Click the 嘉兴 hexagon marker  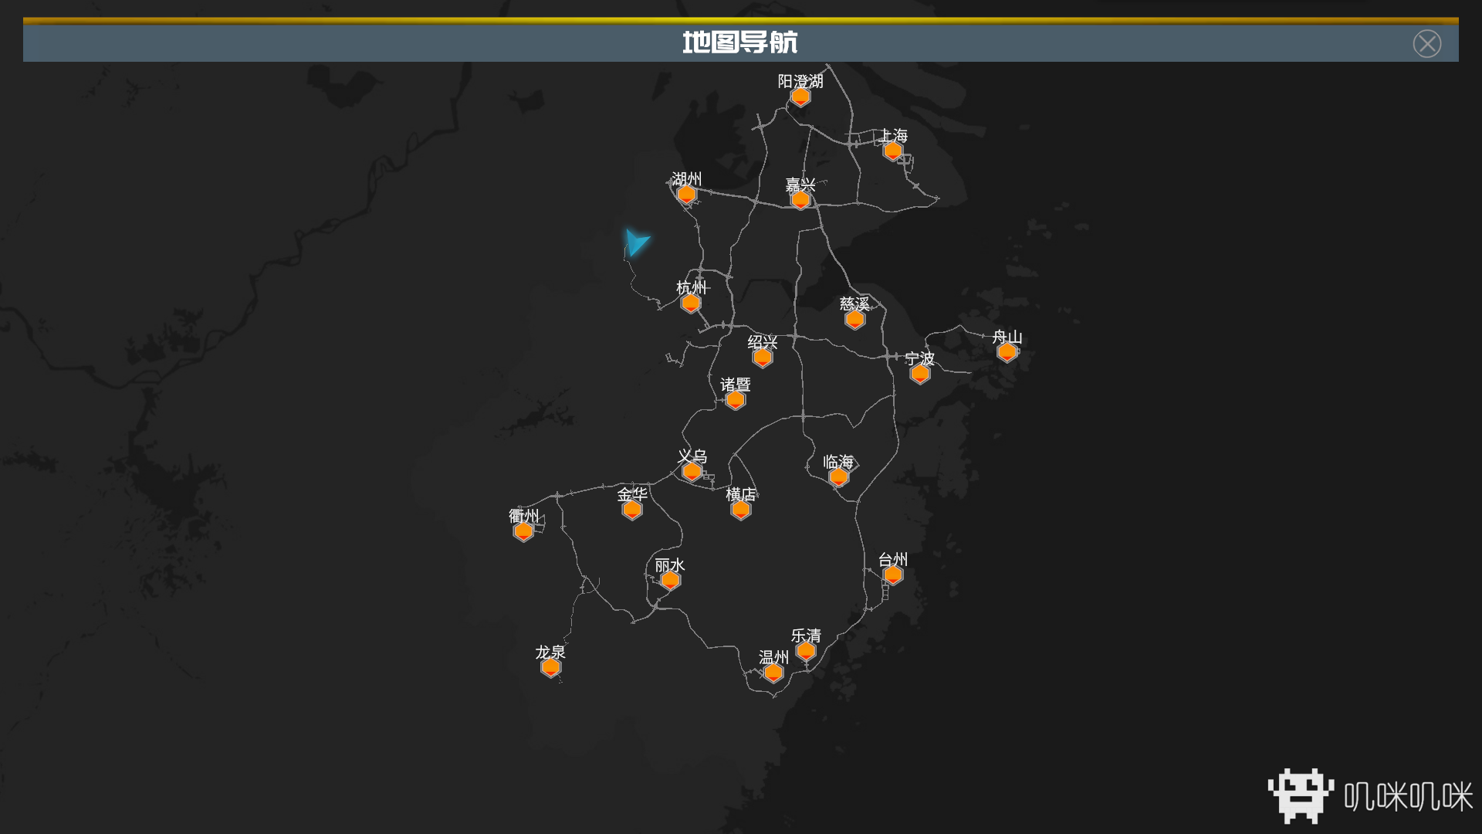(800, 200)
